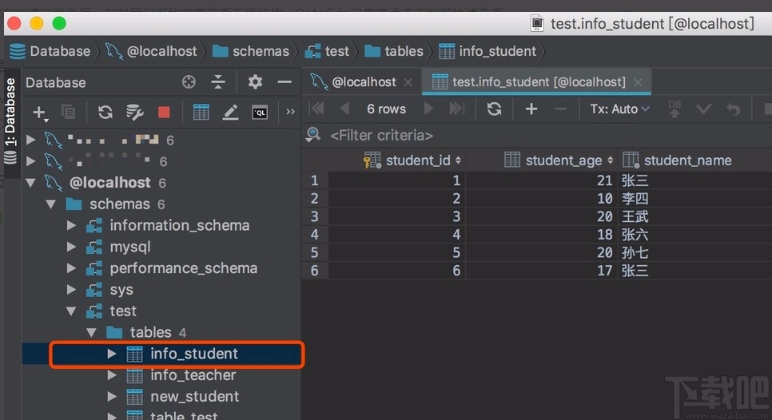Delete row with minus icon

(x=560, y=109)
